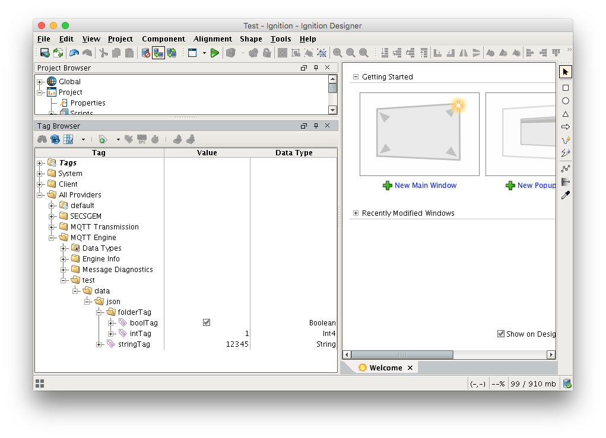
Task: Open dropdown arrow next to New Tag icon
Action: [x=118, y=140]
